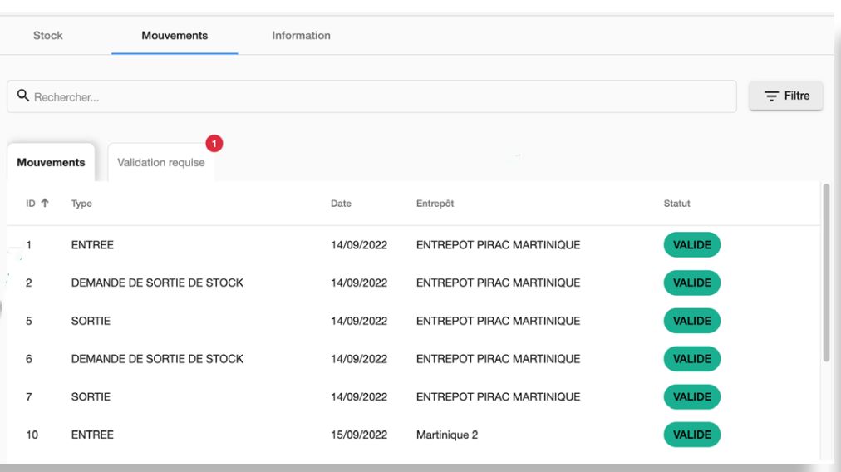This screenshot has width=841, height=472.
Task: Switch to the Stock tab
Action: [47, 36]
